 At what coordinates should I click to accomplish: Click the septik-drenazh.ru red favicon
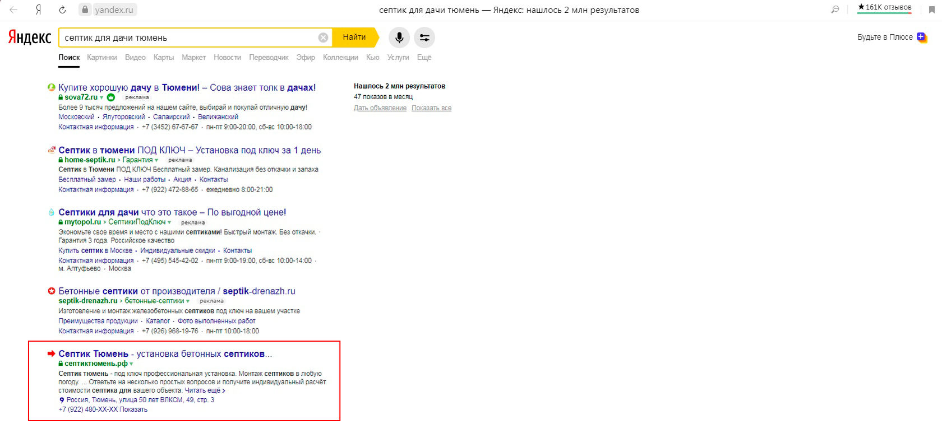[x=52, y=291]
